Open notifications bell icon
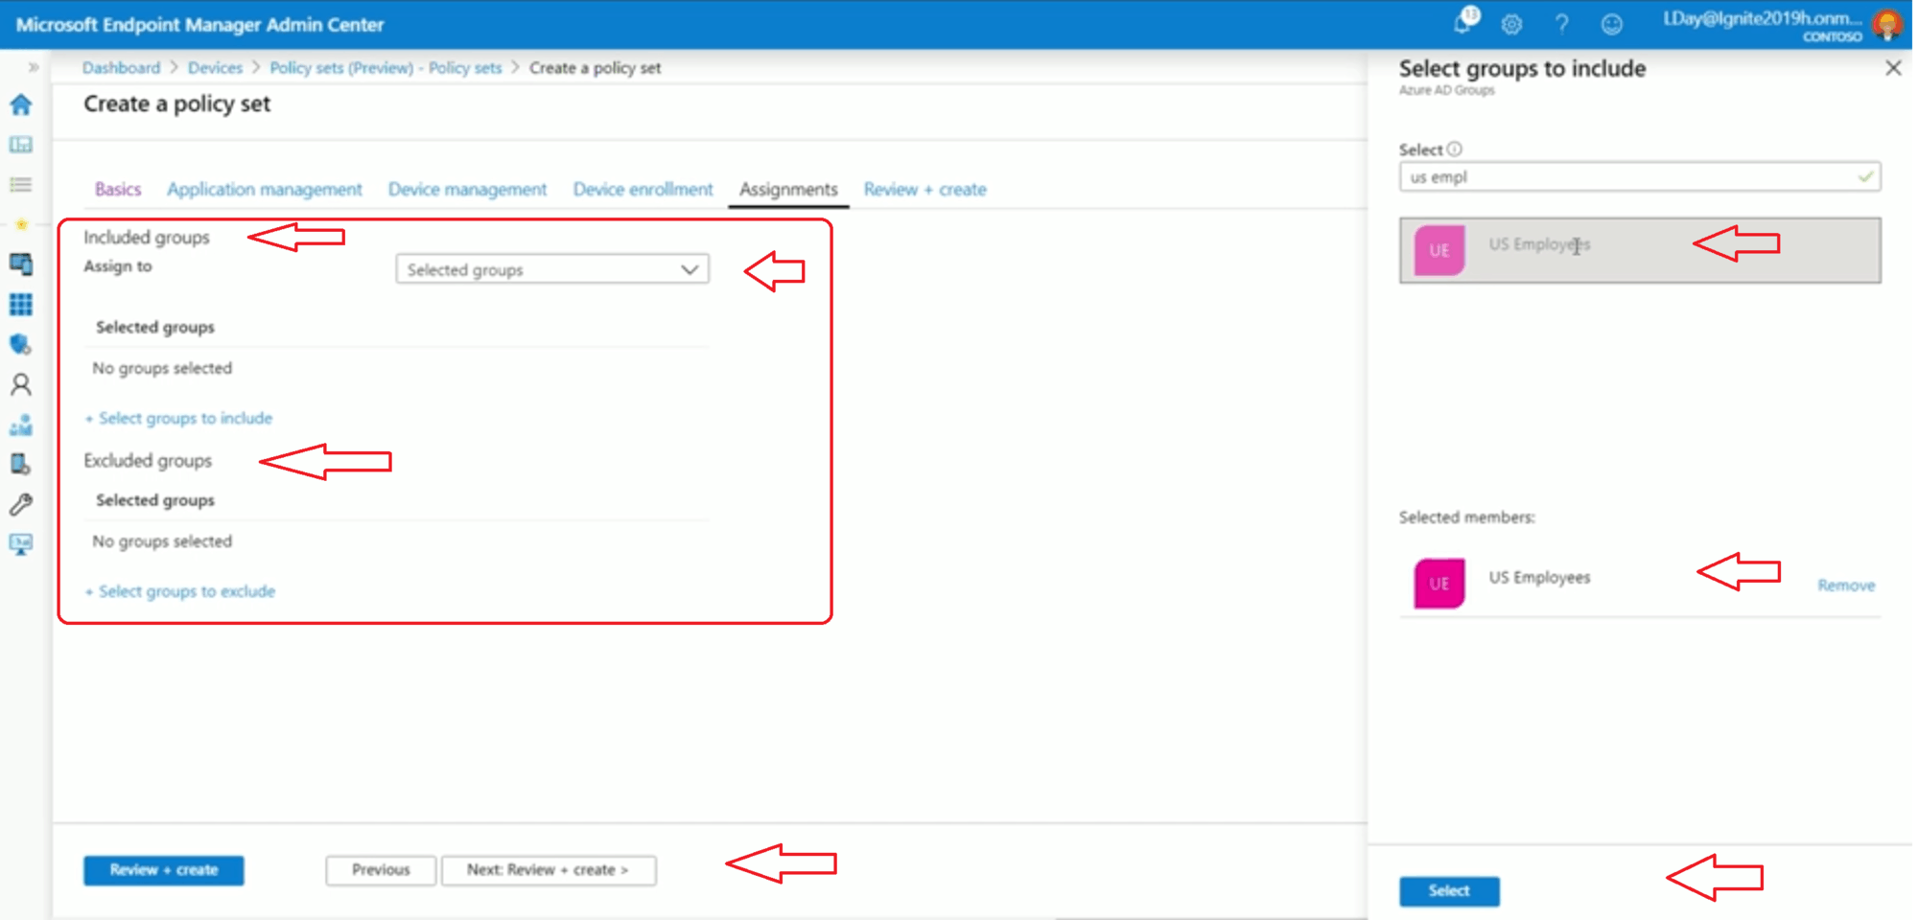The image size is (1918, 920). pos(1463,23)
